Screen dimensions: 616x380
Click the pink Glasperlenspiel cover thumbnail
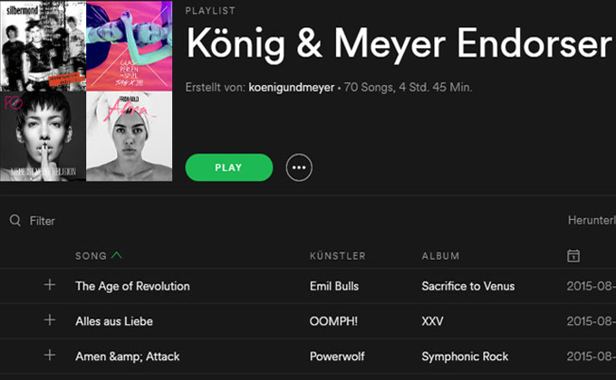[130, 45]
